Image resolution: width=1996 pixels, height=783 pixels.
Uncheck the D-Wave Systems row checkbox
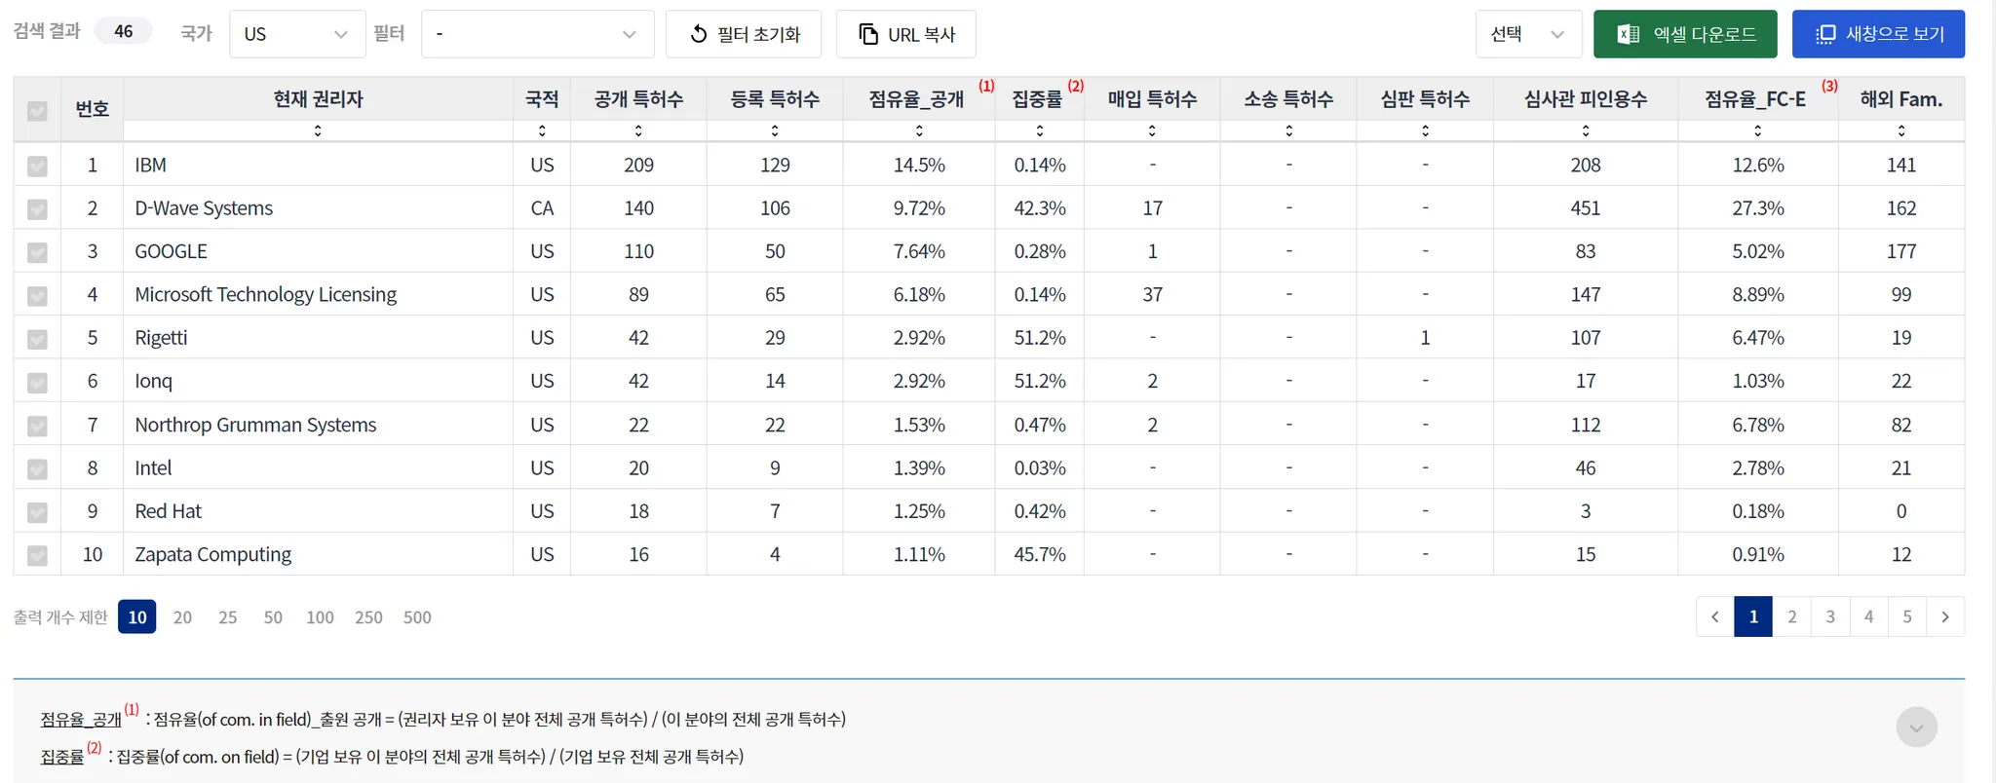click(37, 208)
